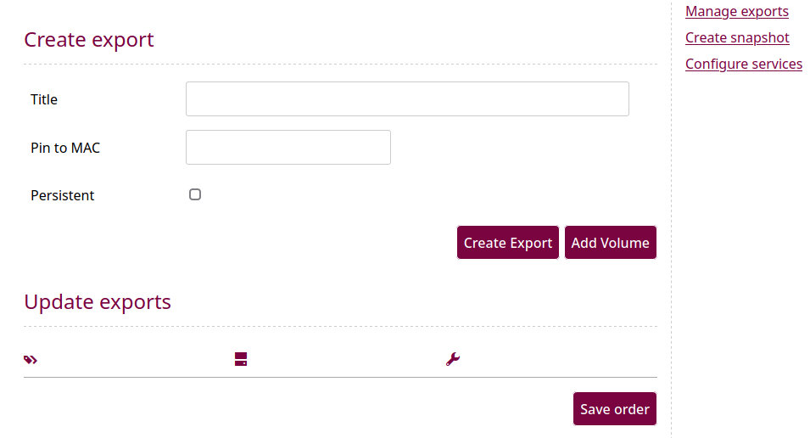The image size is (810, 438).
Task: Click the tags icon column header
Action: (31, 359)
